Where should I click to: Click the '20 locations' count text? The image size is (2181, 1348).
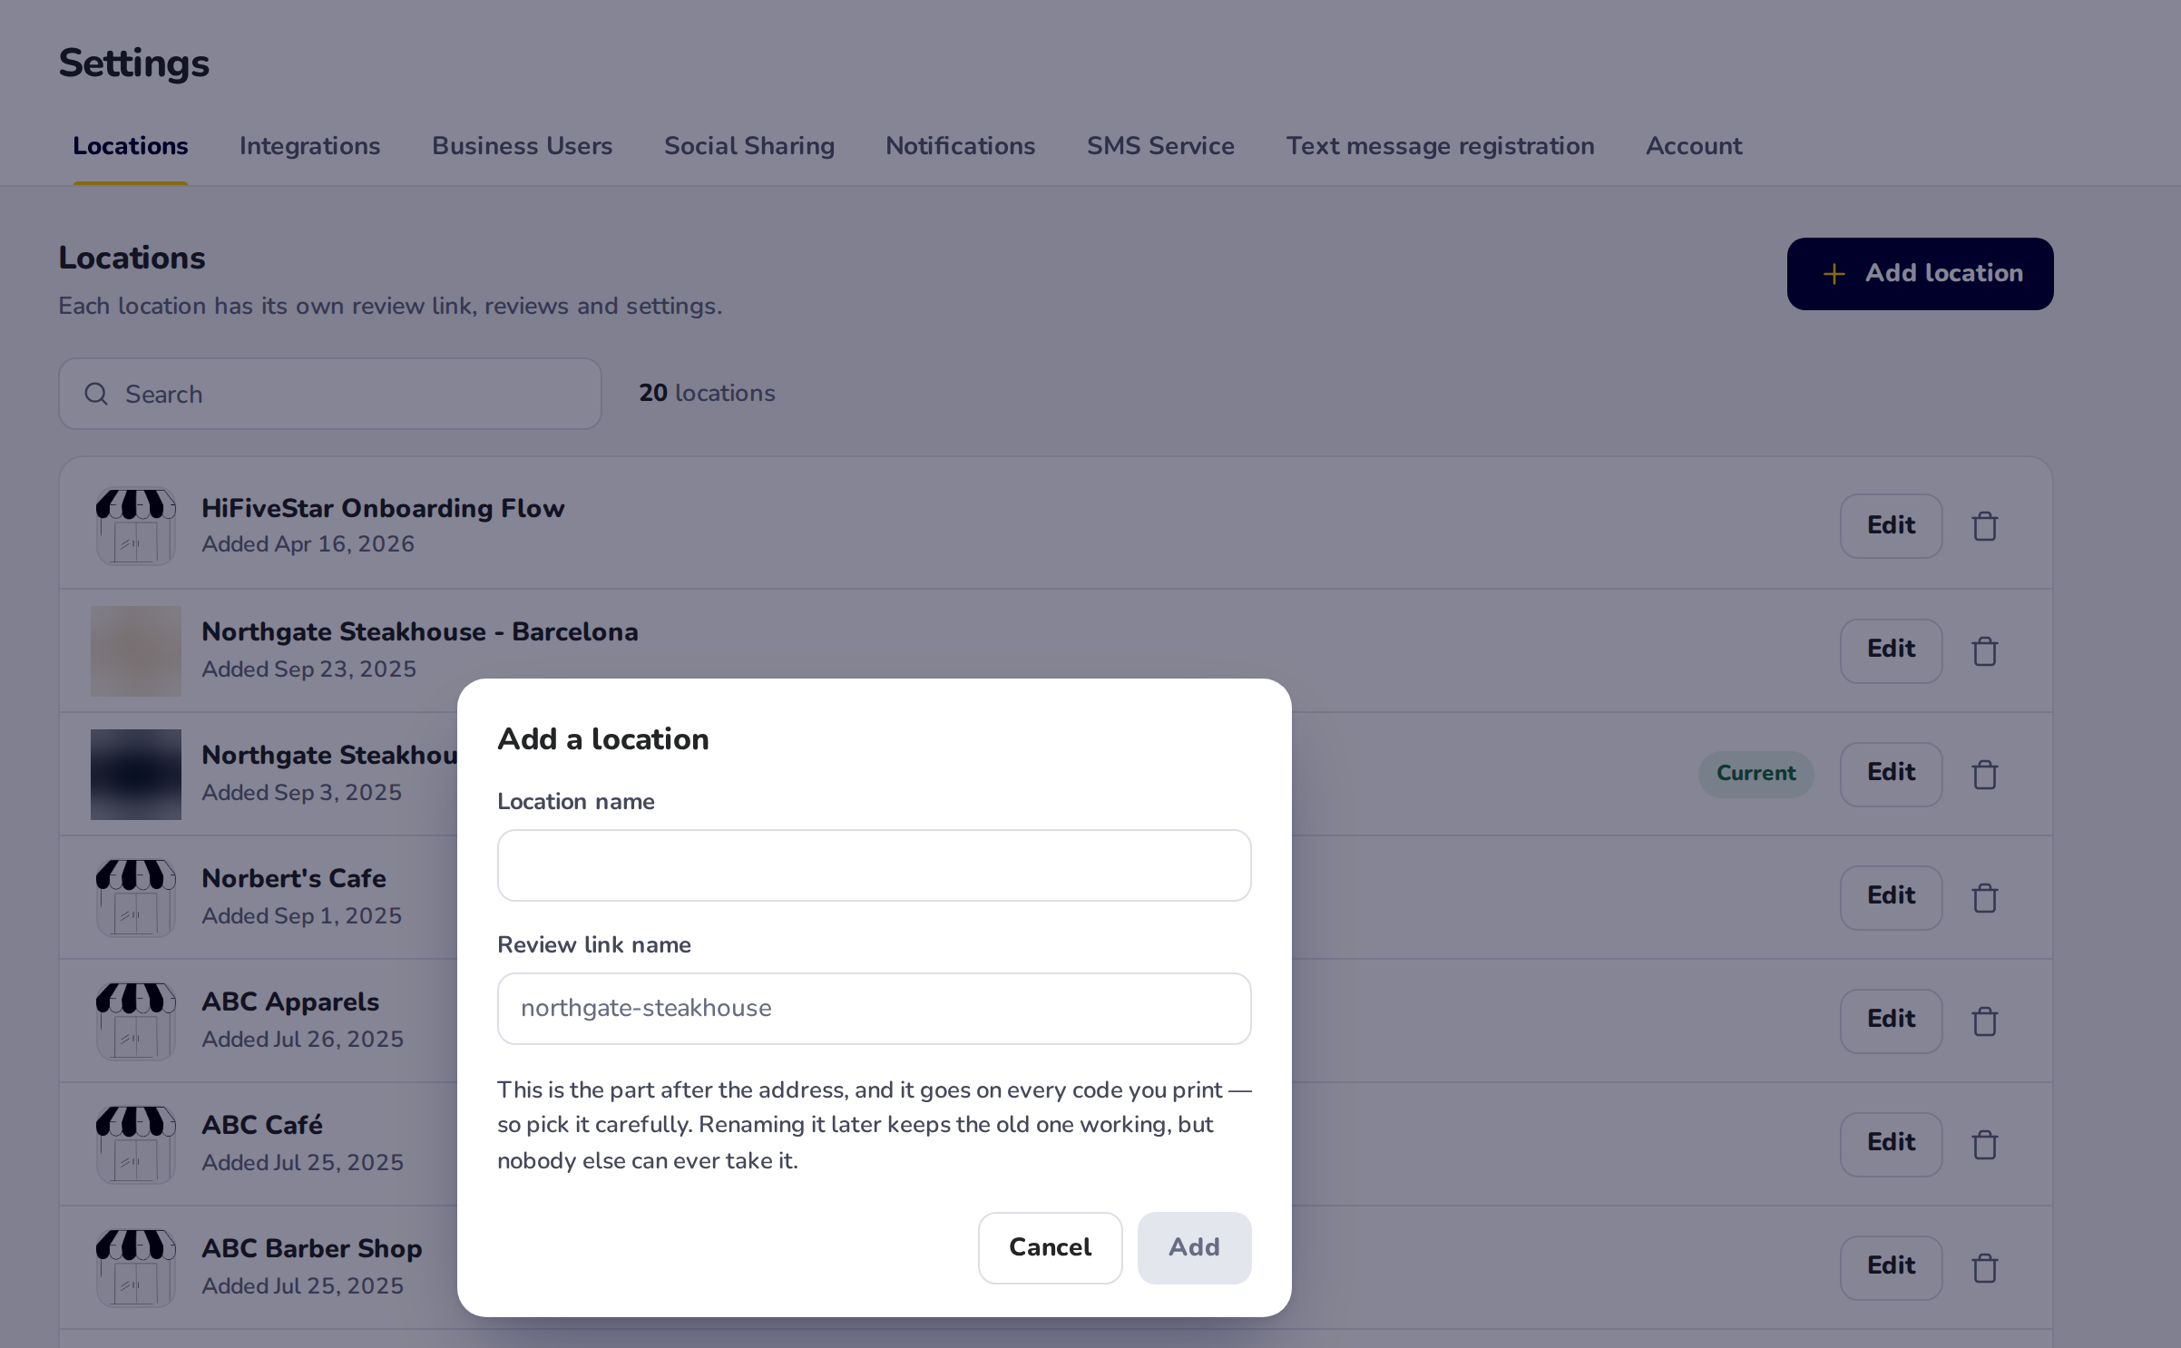[x=707, y=393]
